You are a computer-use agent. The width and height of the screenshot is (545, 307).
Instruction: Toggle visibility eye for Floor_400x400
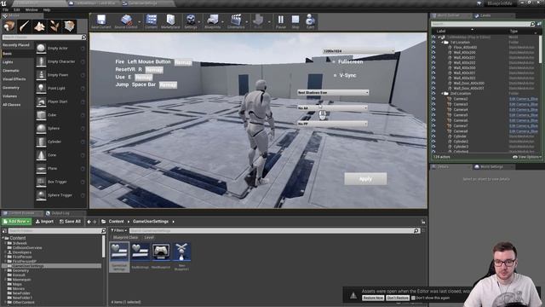433,48
